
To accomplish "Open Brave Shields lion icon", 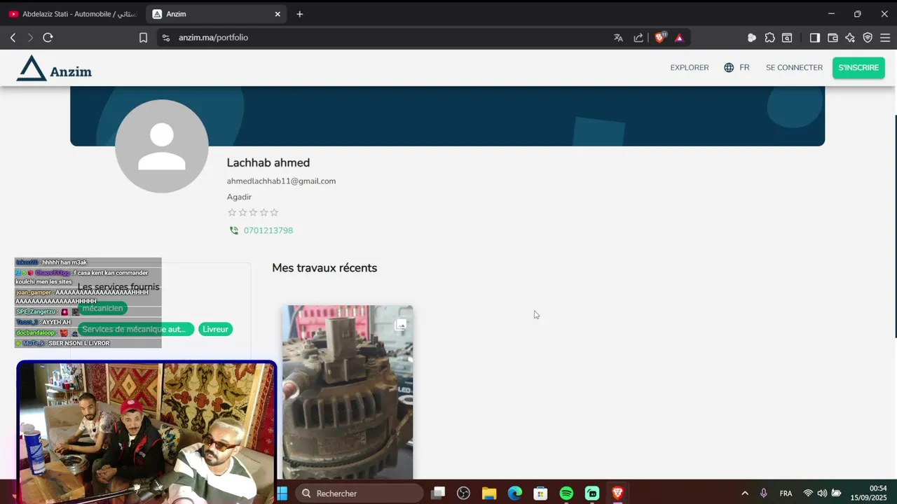I will coord(659,38).
